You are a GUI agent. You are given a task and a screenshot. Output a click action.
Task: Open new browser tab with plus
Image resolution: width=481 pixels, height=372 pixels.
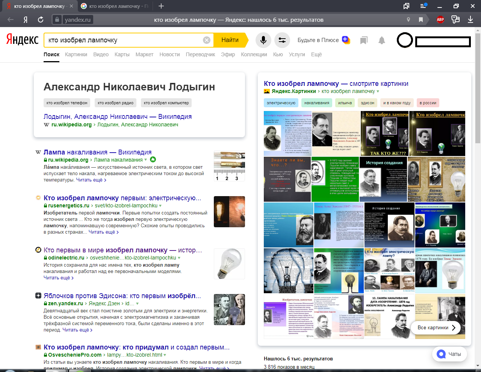click(161, 6)
